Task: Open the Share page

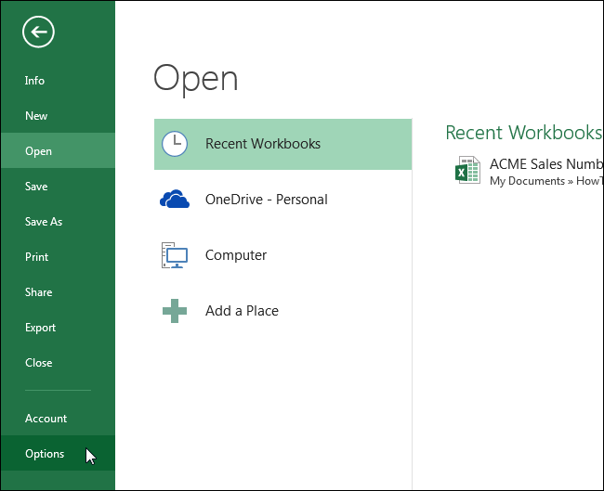Action: pos(39,292)
